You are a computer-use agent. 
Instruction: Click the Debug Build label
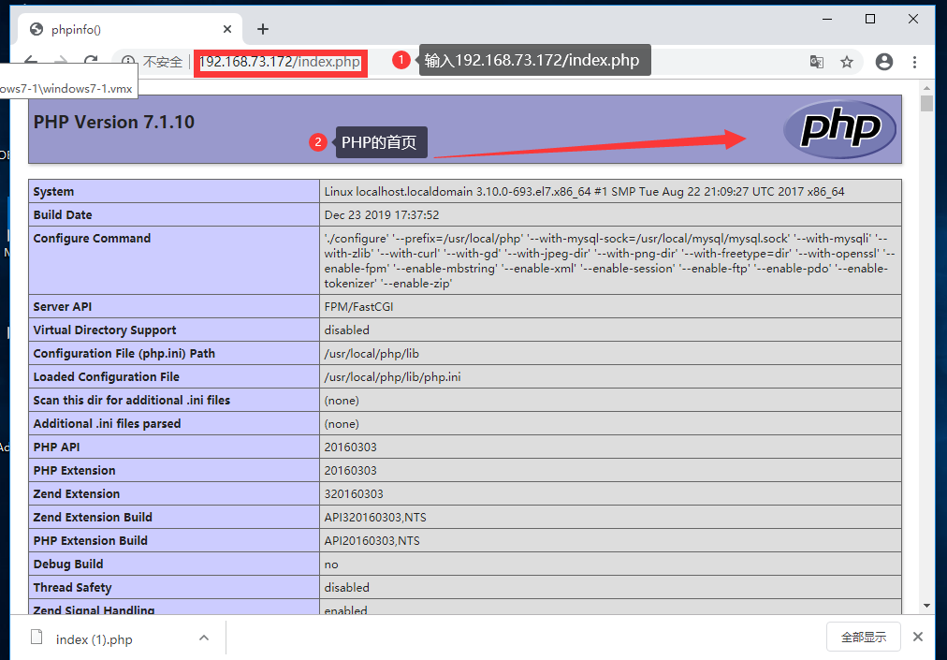pyautogui.click(x=68, y=564)
